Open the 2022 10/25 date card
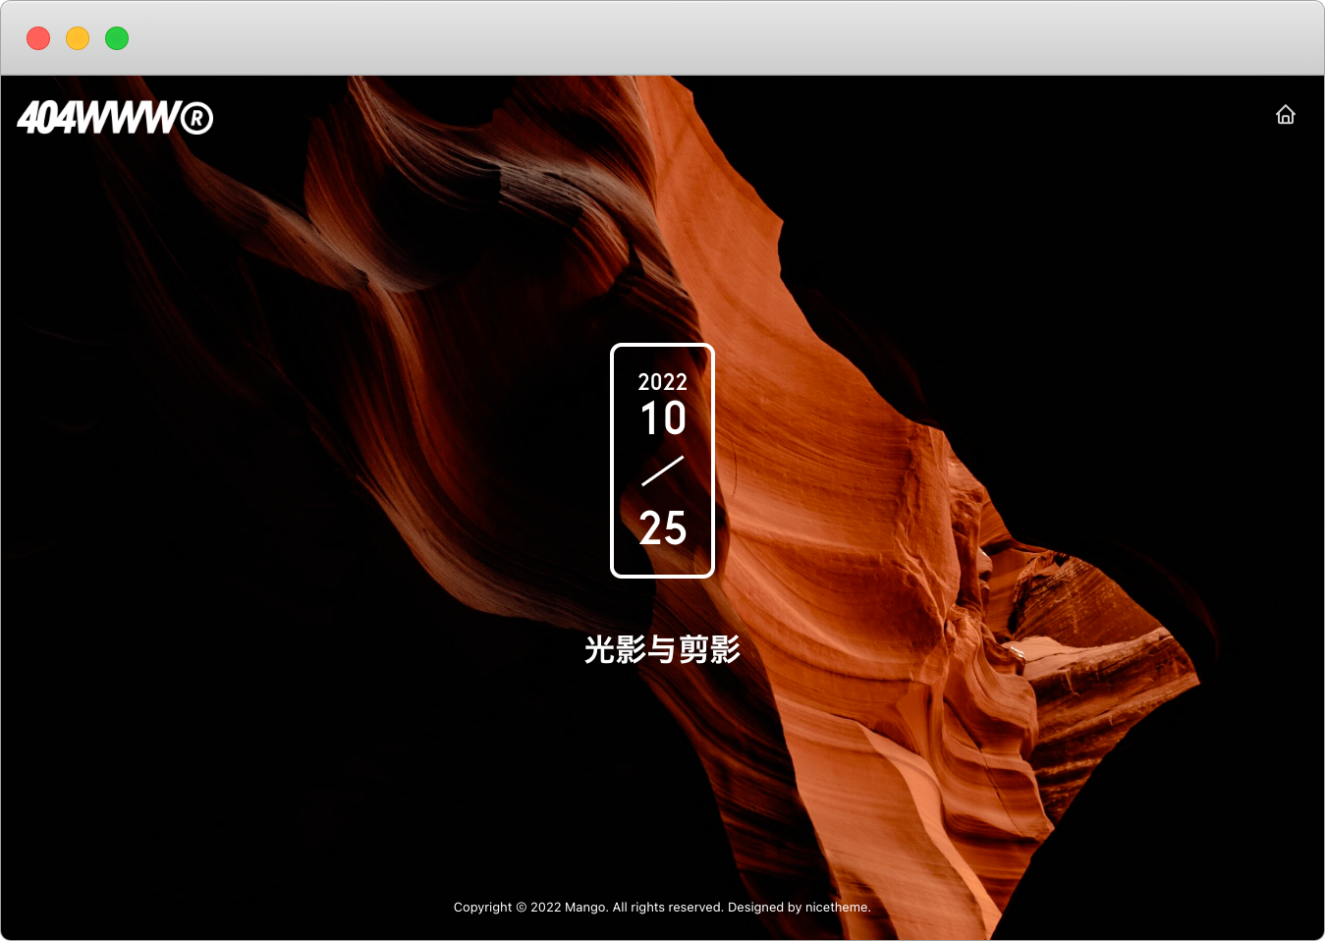This screenshot has height=941, width=1325. [662, 461]
